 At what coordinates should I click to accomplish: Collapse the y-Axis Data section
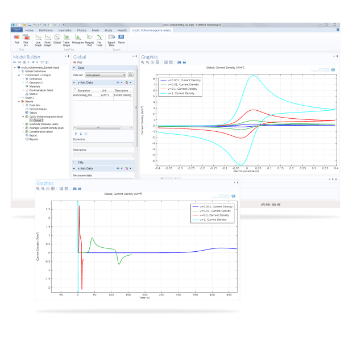pos(75,82)
